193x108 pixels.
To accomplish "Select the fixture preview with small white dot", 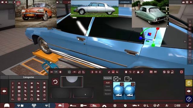I will pyautogui.click(x=83, y=93).
